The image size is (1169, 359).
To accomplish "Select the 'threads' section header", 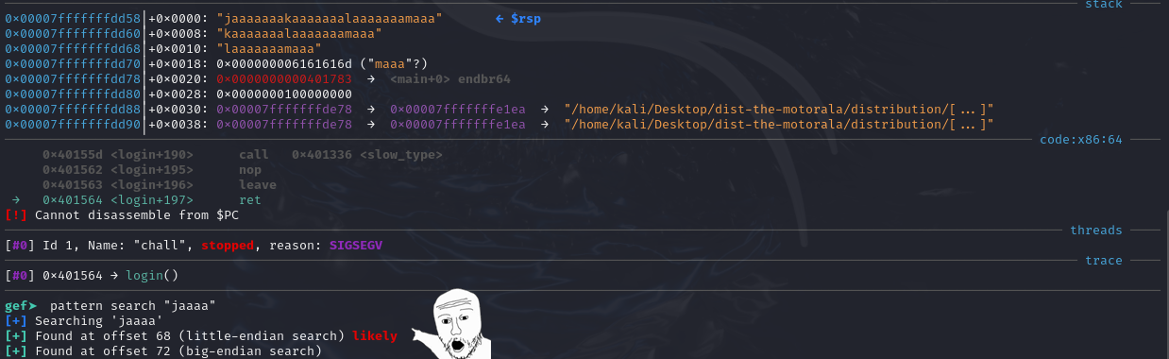I will pos(1095,231).
